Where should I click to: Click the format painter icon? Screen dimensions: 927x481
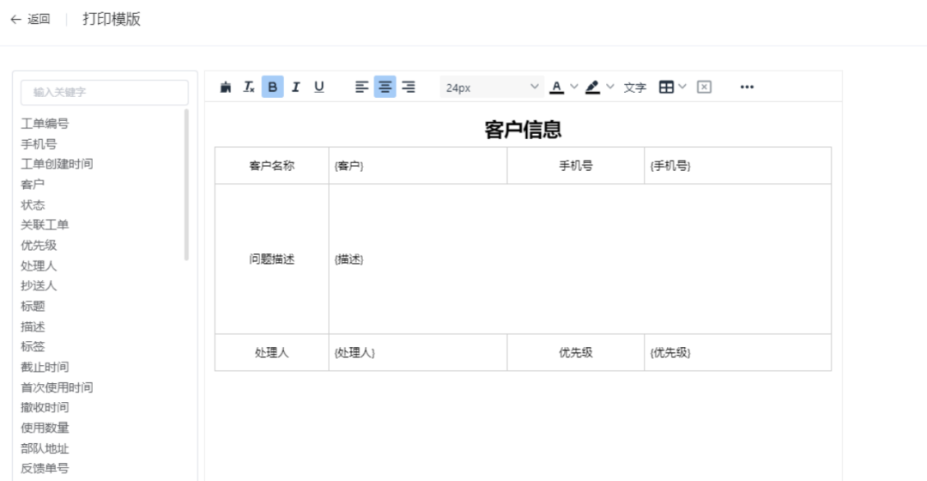[x=225, y=87]
